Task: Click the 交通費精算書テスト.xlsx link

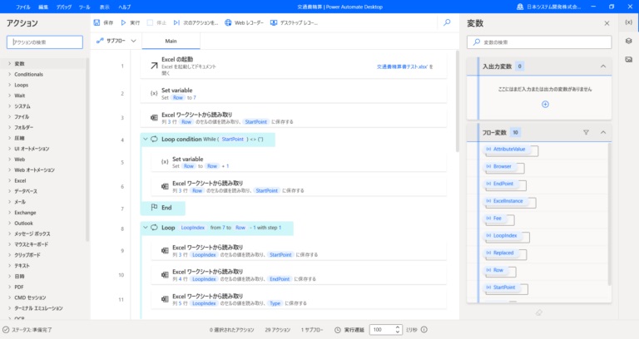Action: click(x=402, y=66)
